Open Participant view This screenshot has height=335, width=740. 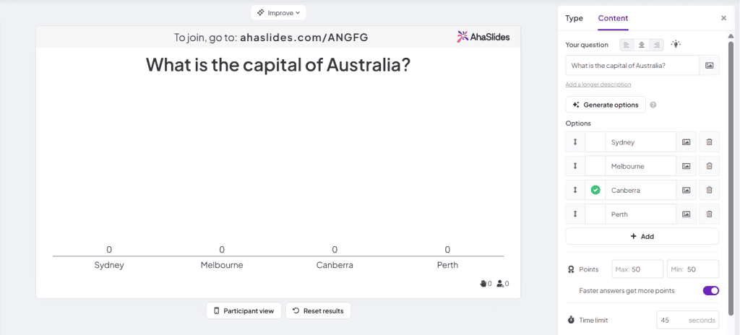(x=244, y=311)
